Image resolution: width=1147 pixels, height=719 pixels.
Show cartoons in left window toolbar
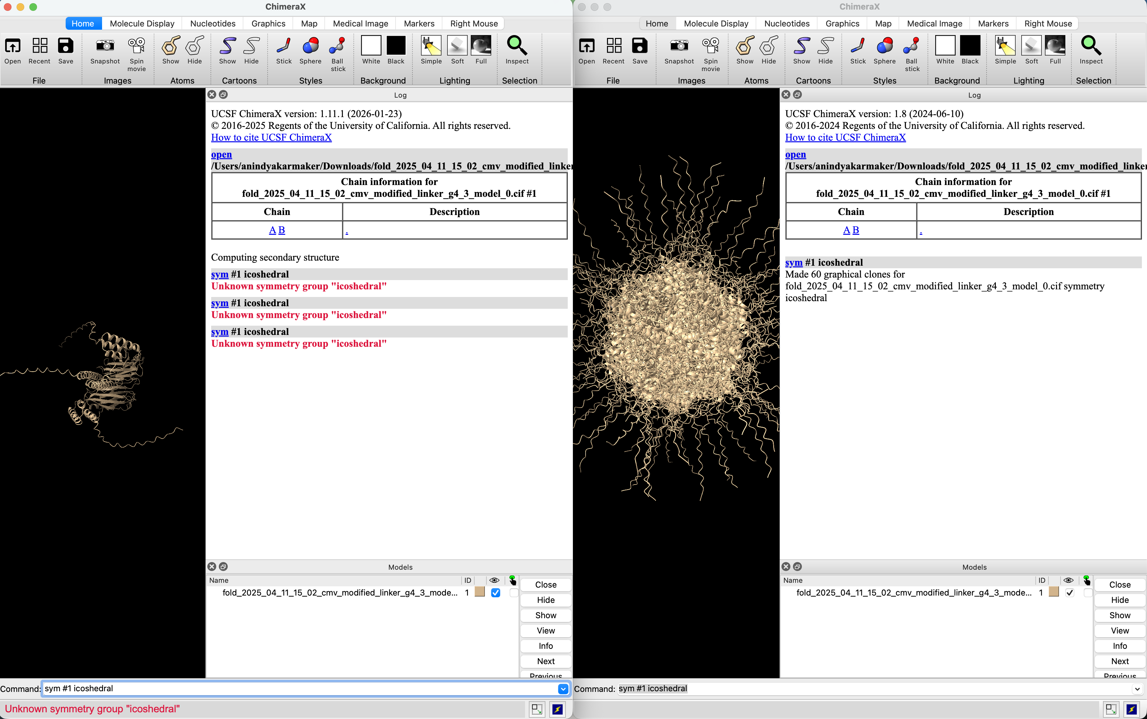227,46
